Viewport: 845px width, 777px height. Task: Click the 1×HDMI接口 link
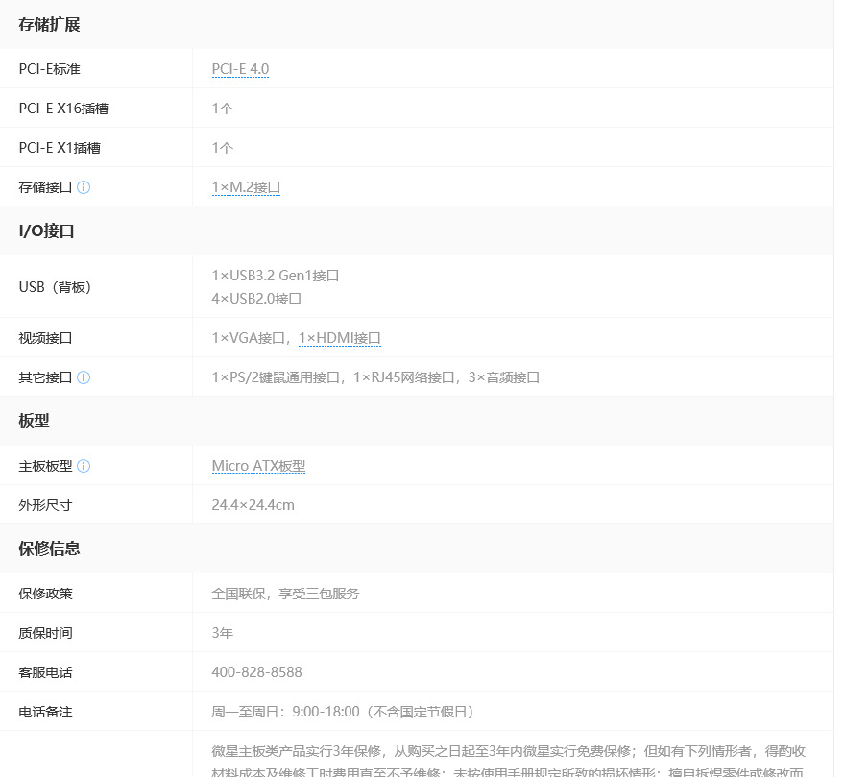tap(340, 338)
